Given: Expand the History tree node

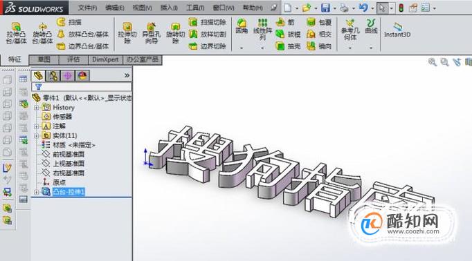Looking at the screenshot, I should click(x=37, y=108).
